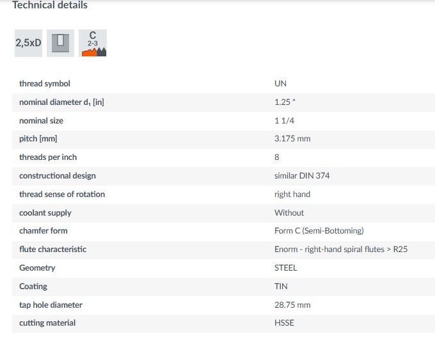Select the coolant supply label
Viewport: 435px width, 341px height.
[x=45, y=212]
